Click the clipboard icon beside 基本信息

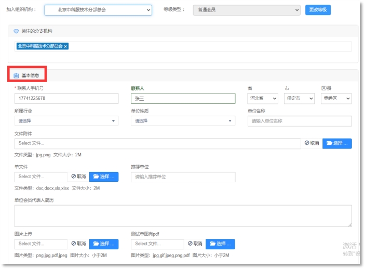(16, 76)
